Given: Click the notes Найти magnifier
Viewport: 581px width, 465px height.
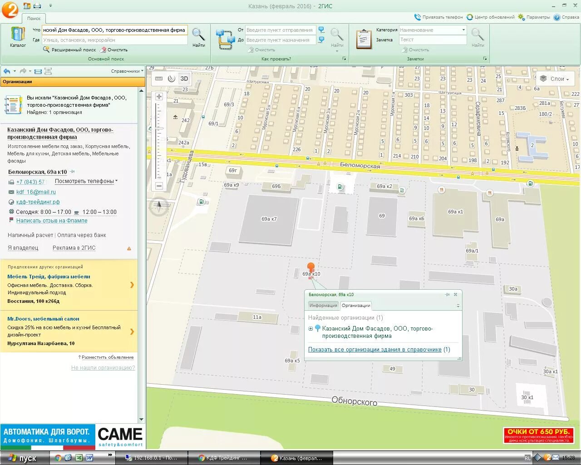Looking at the screenshot, I should [x=478, y=37].
